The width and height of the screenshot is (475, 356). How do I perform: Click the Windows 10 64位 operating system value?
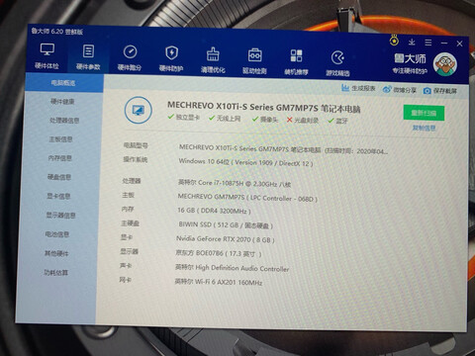(x=245, y=162)
